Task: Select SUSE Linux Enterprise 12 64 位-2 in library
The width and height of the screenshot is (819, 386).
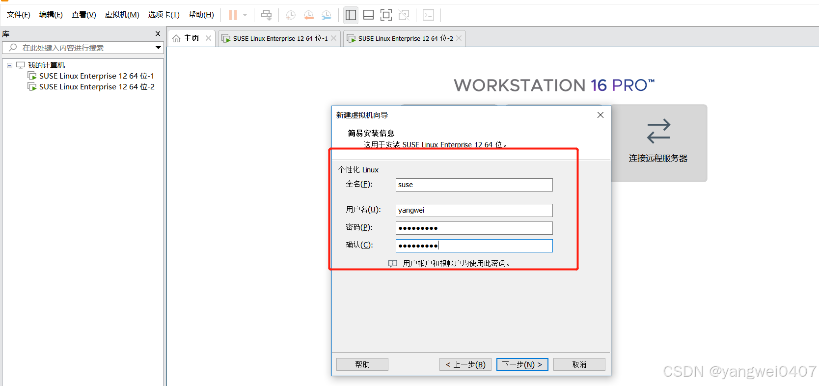Action: click(97, 87)
